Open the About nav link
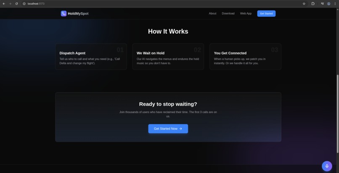The height and width of the screenshot is (173, 339). tap(212, 13)
